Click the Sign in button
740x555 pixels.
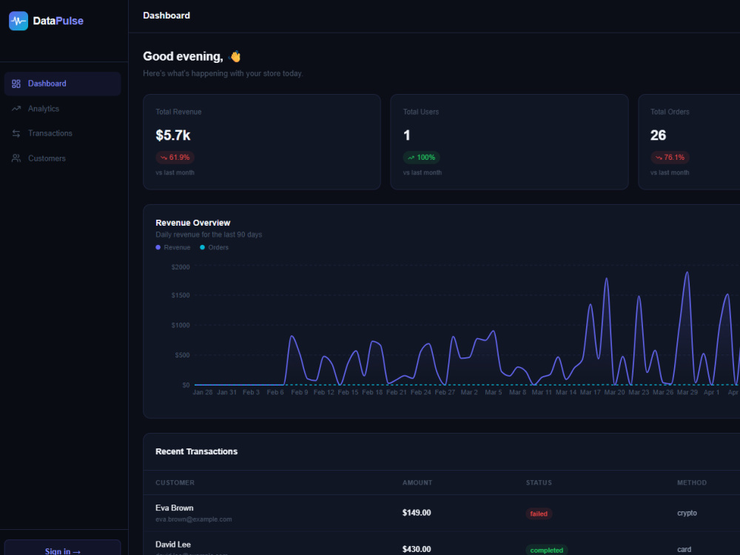62,549
